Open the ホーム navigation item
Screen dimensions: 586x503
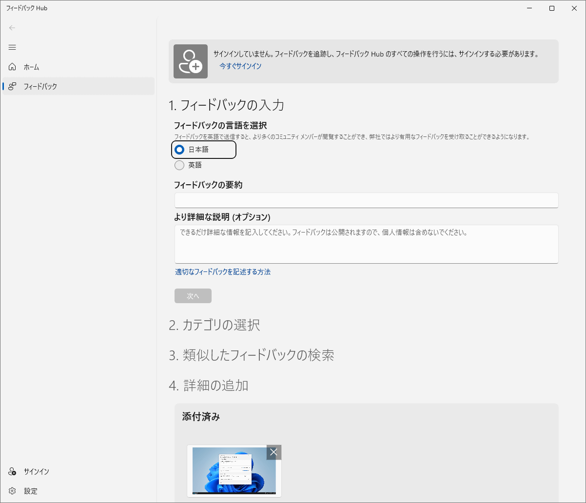click(x=32, y=67)
